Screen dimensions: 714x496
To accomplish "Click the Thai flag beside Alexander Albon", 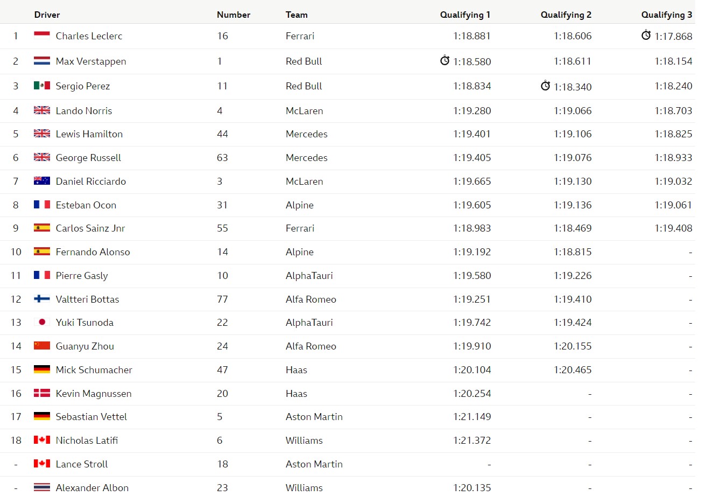I will click(x=42, y=487).
